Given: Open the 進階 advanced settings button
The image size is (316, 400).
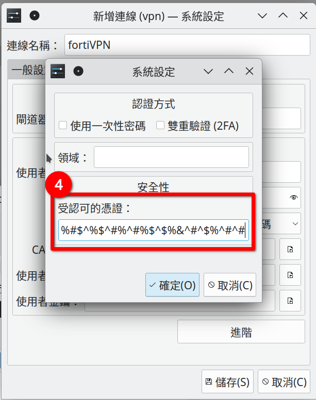Looking at the screenshot, I should point(241,332).
